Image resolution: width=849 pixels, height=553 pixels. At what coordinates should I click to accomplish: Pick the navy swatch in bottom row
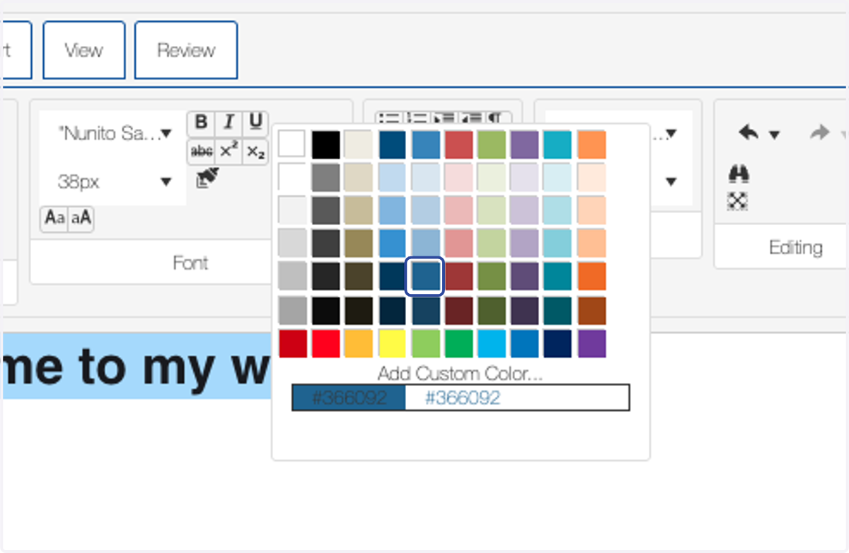pos(558,343)
